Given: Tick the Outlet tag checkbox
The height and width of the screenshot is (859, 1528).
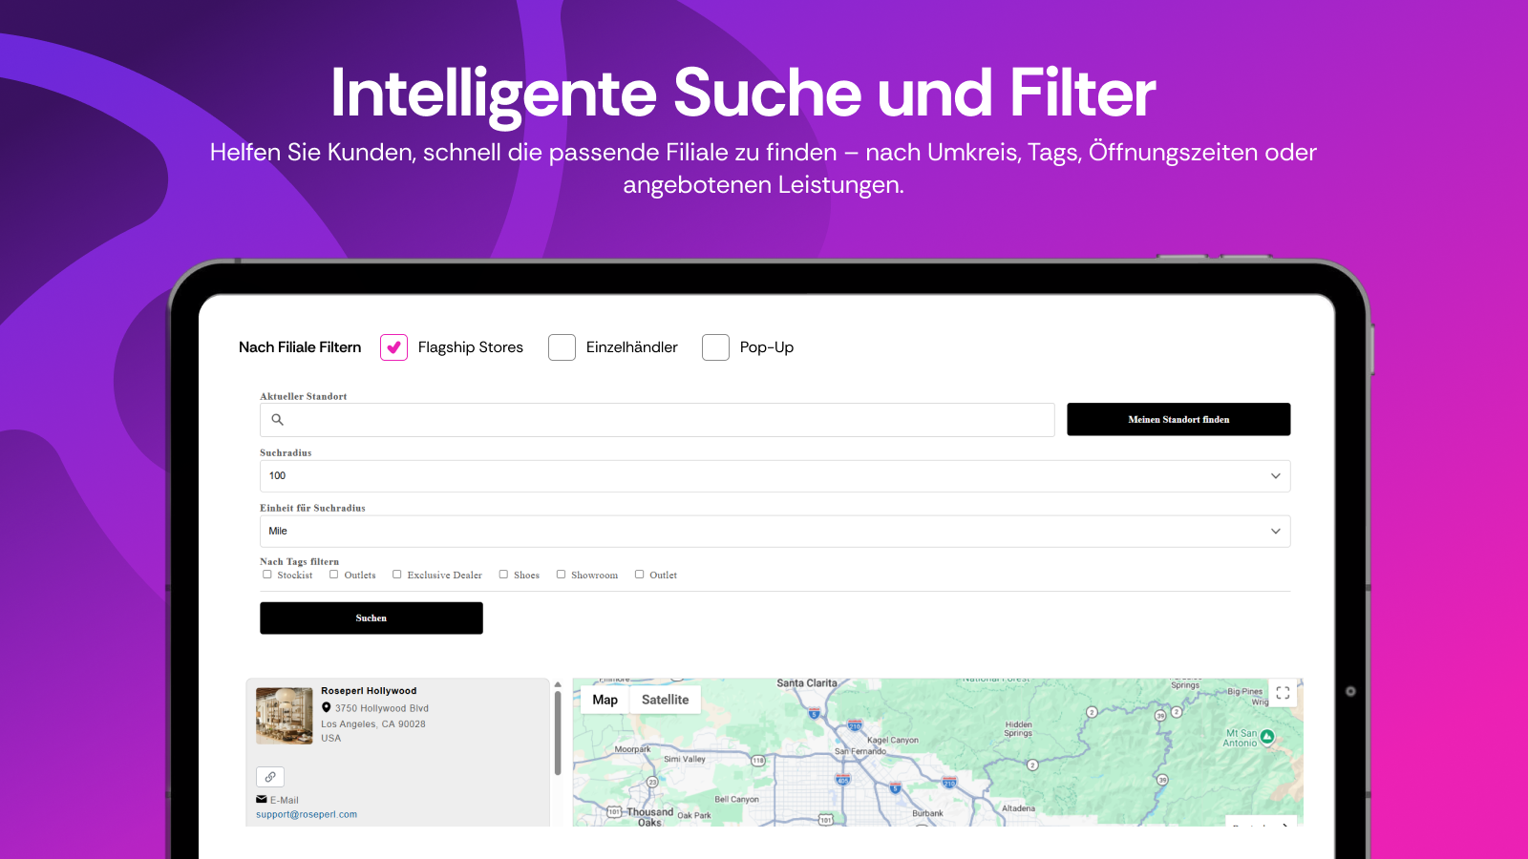Looking at the screenshot, I should coord(640,575).
